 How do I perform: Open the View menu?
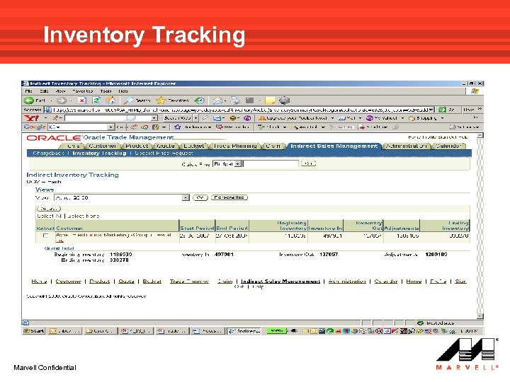[x=60, y=91]
